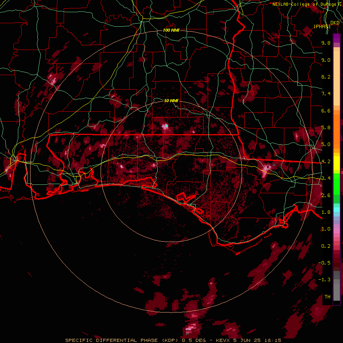Click the -0.5 value on color scale
The height and width of the screenshot is (343, 343).
(x=324, y=263)
